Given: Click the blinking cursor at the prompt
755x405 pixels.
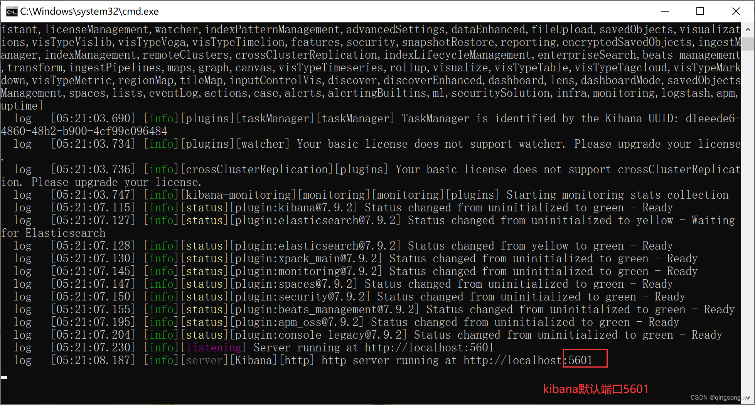Looking at the screenshot, I should coord(4,377).
